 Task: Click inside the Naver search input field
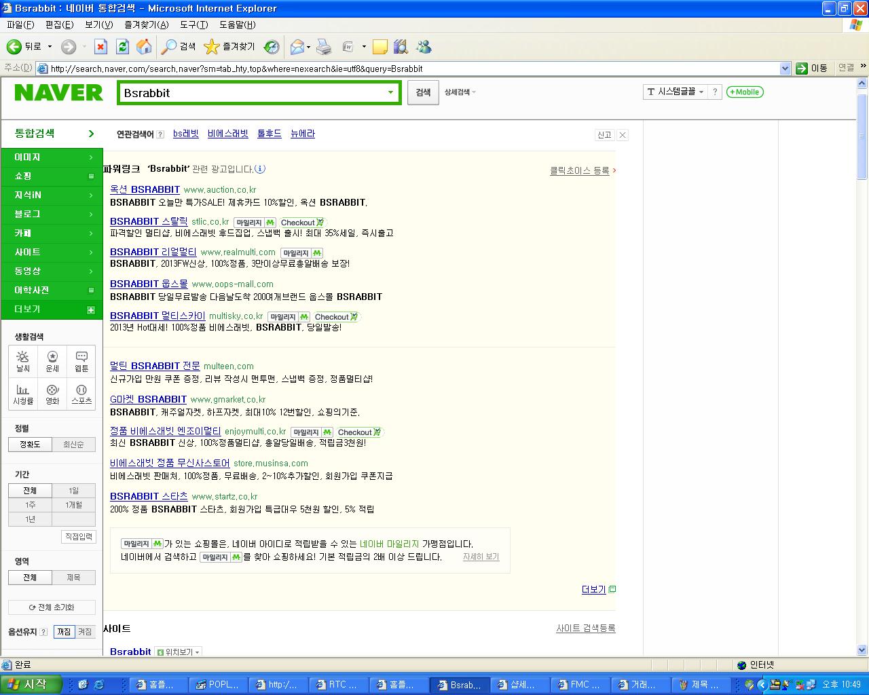click(251, 92)
